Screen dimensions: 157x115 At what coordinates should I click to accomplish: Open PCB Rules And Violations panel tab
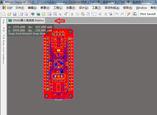(4, 49)
